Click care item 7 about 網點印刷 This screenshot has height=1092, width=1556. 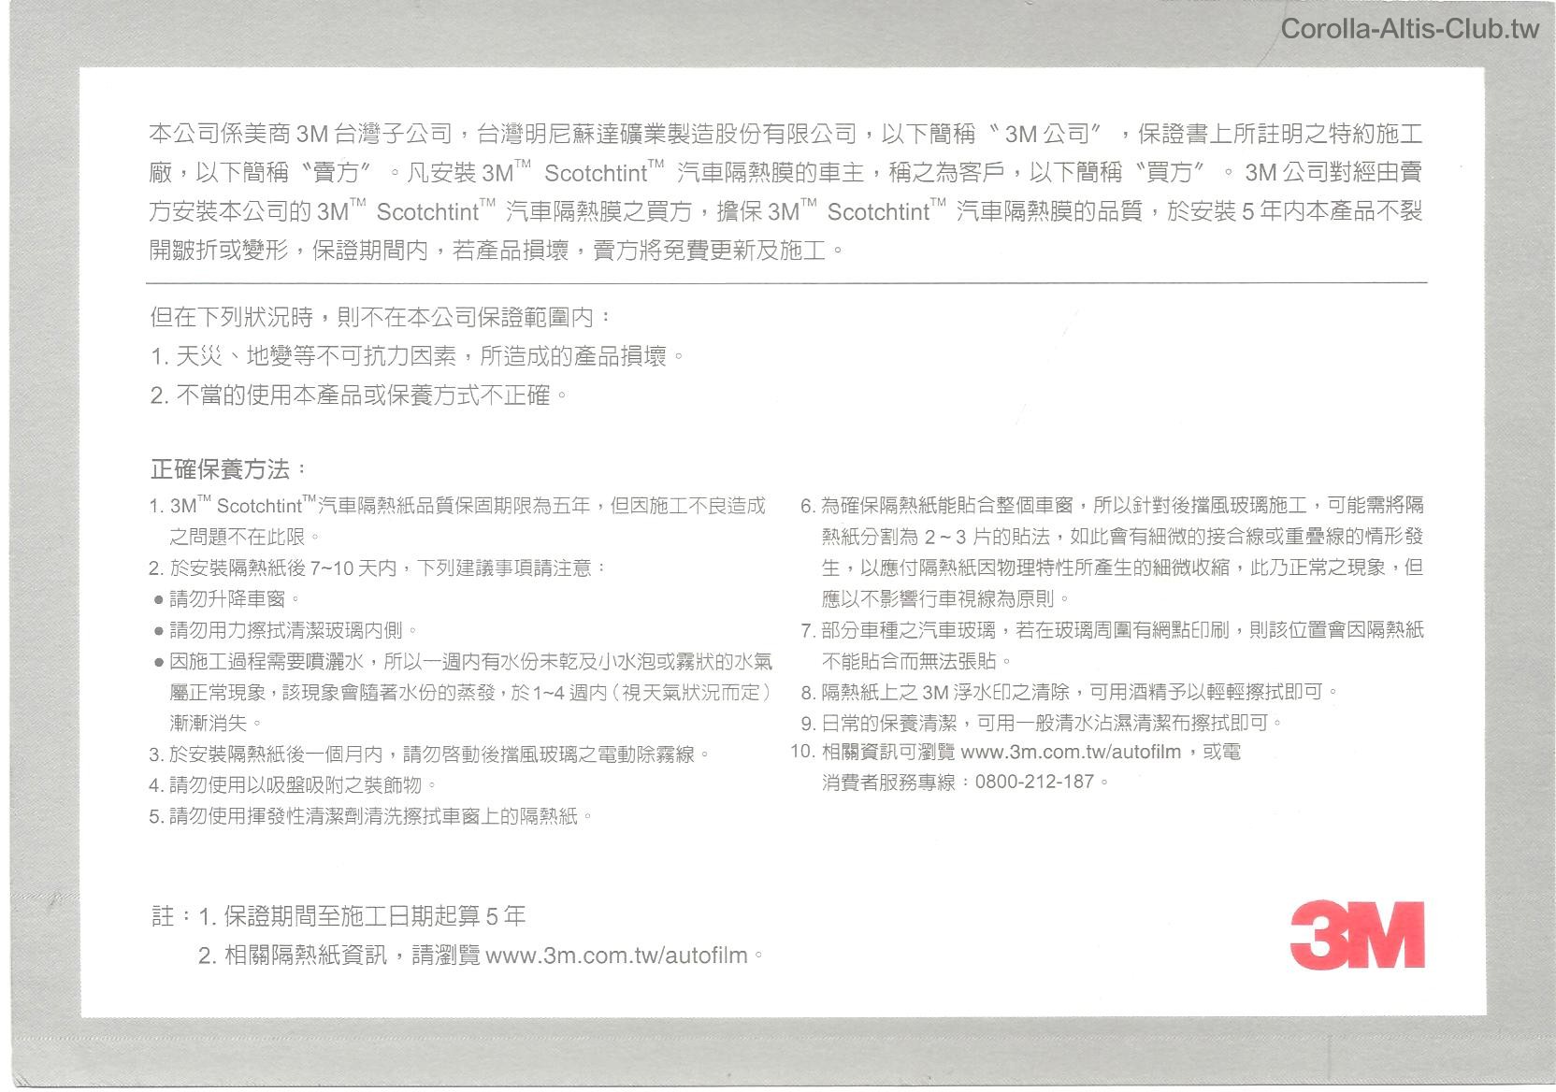pyautogui.click(x=1112, y=645)
